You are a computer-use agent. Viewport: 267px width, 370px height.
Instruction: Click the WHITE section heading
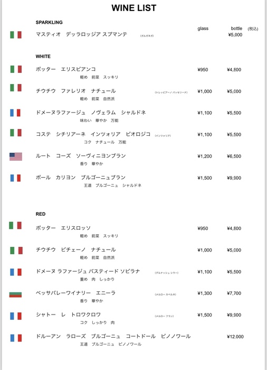(x=43, y=57)
